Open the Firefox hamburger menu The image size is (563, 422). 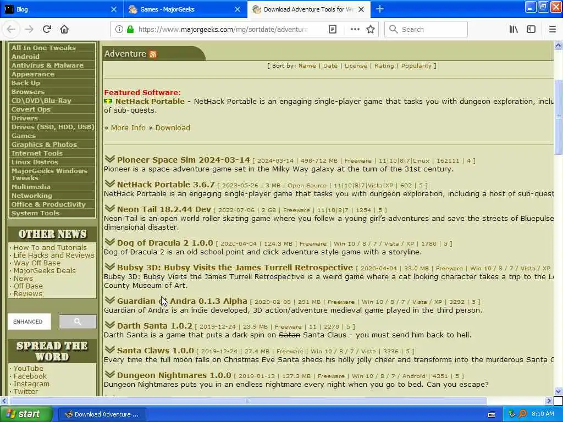tap(552, 30)
